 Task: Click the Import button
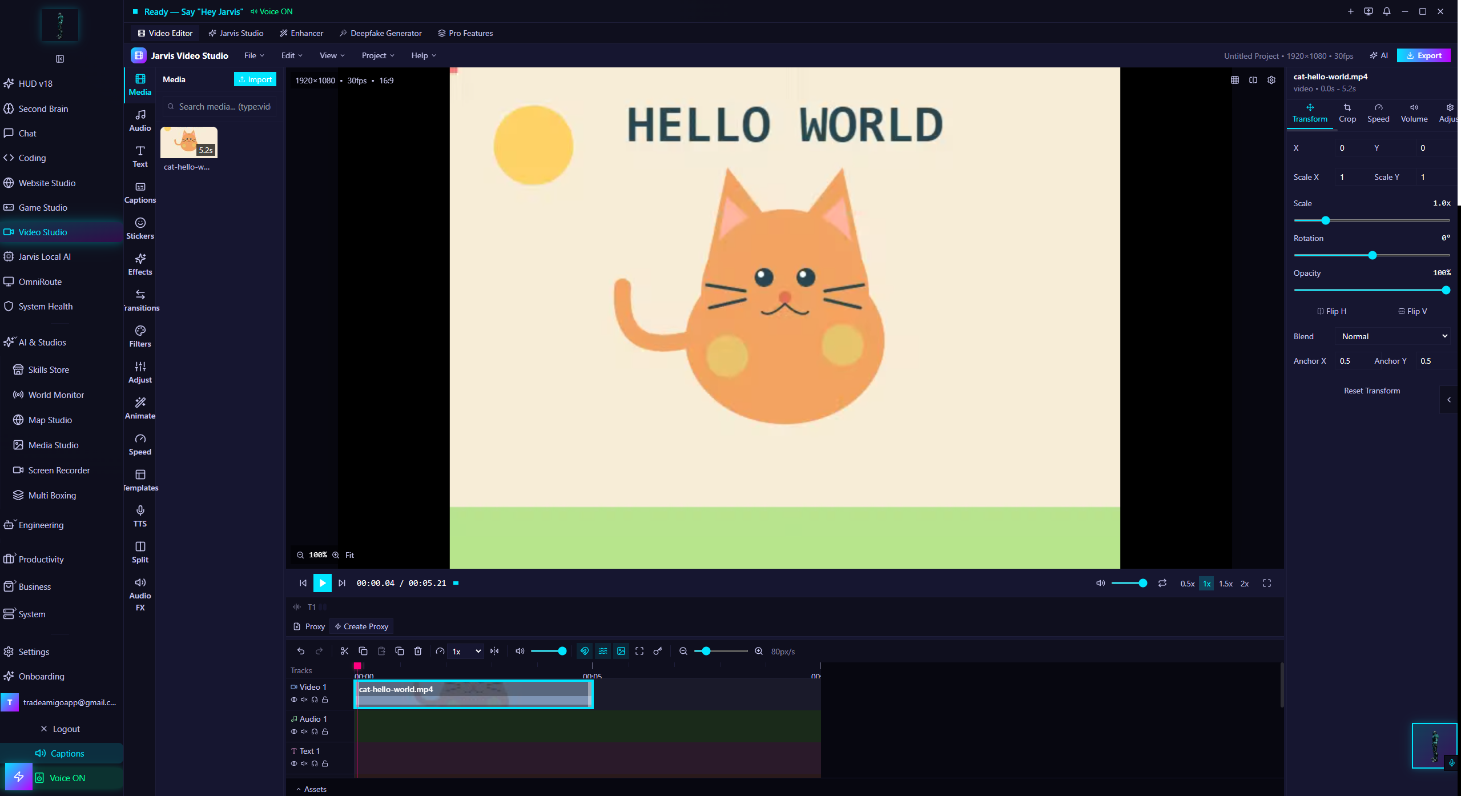point(255,79)
